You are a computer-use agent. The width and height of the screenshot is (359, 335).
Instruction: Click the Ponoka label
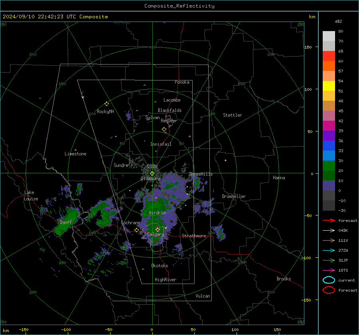(182, 82)
